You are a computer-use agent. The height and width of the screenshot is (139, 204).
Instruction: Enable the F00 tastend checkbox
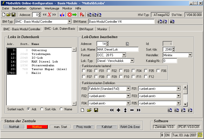tap(84, 71)
